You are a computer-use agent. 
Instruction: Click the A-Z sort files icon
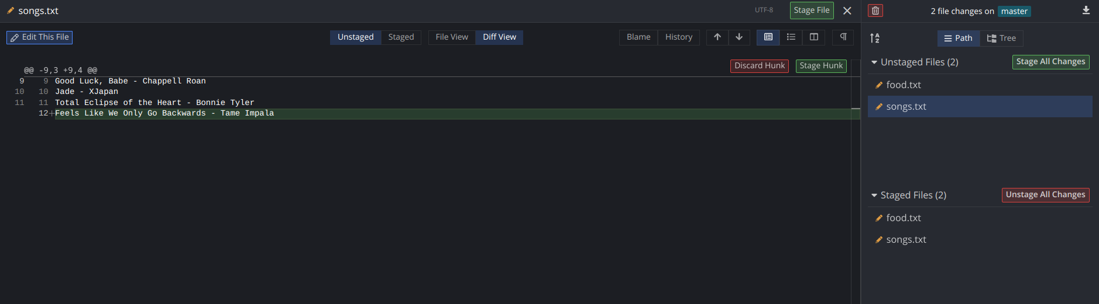coord(875,38)
